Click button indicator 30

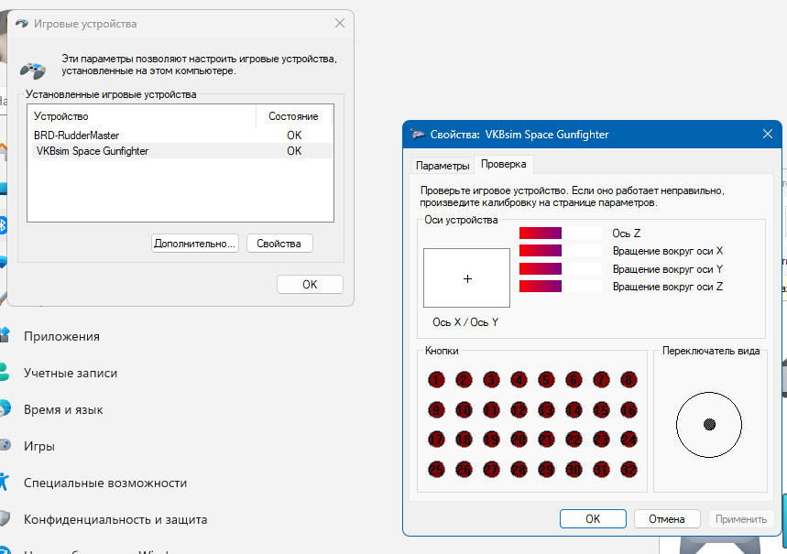point(574,470)
